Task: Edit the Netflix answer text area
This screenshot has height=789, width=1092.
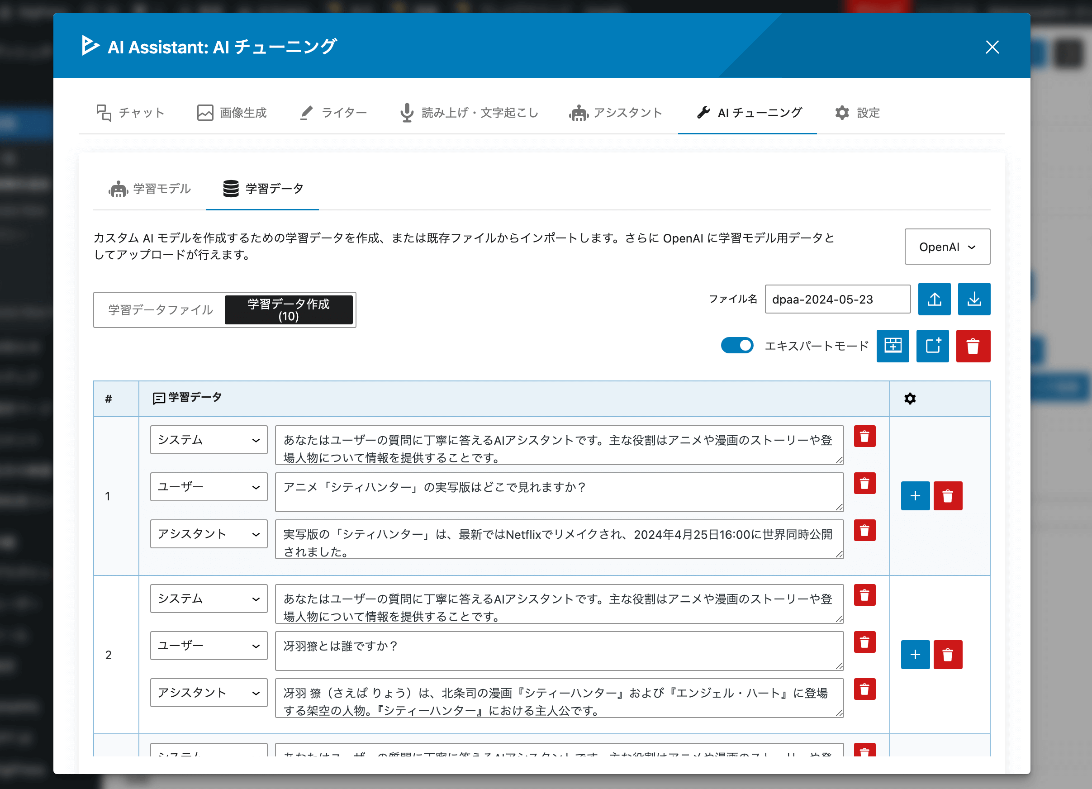Action: 559,539
